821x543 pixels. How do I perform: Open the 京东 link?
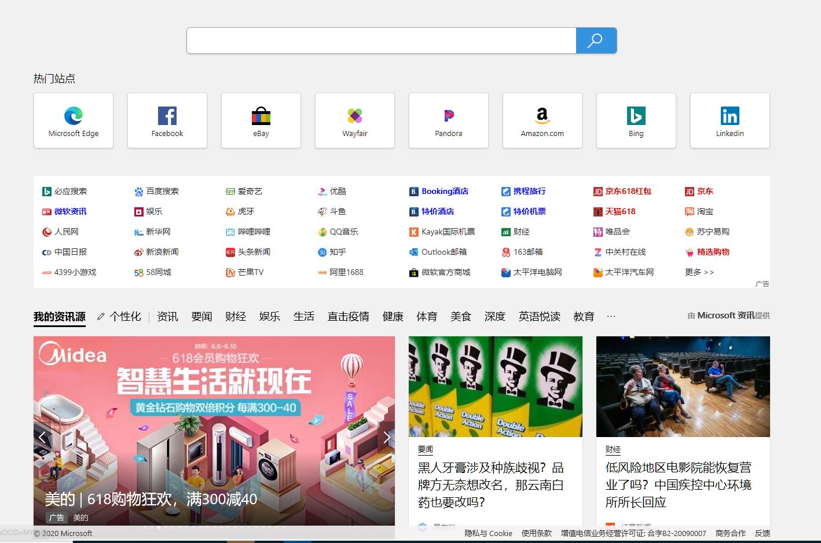699,191
